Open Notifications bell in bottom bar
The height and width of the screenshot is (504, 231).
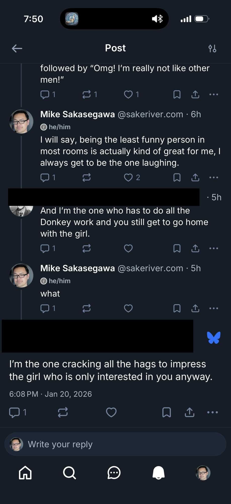159,472
